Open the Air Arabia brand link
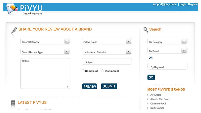Image resolution: width=201 pixels, height=113 pixels. point(156,95)
